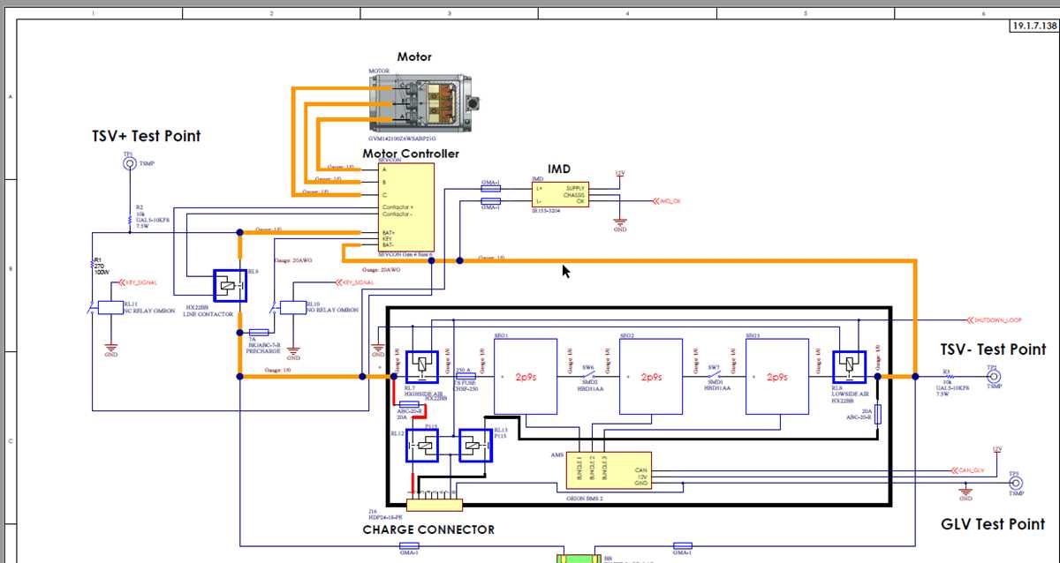Click the LINE CONTACTOR label text

coord(208,314)
